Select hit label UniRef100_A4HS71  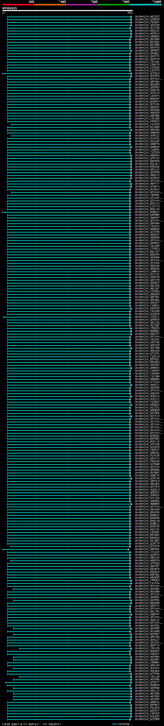(147, 385)
